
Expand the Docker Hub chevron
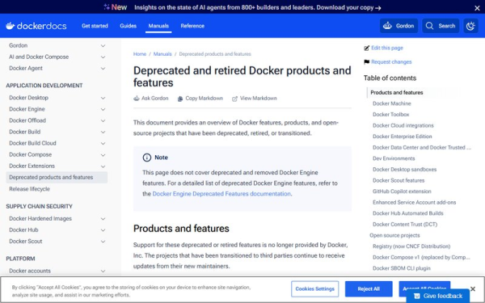(103, 230)
